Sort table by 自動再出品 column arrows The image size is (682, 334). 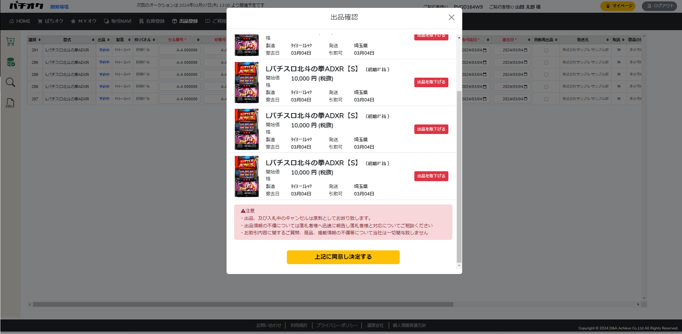[x=556, y=40]
